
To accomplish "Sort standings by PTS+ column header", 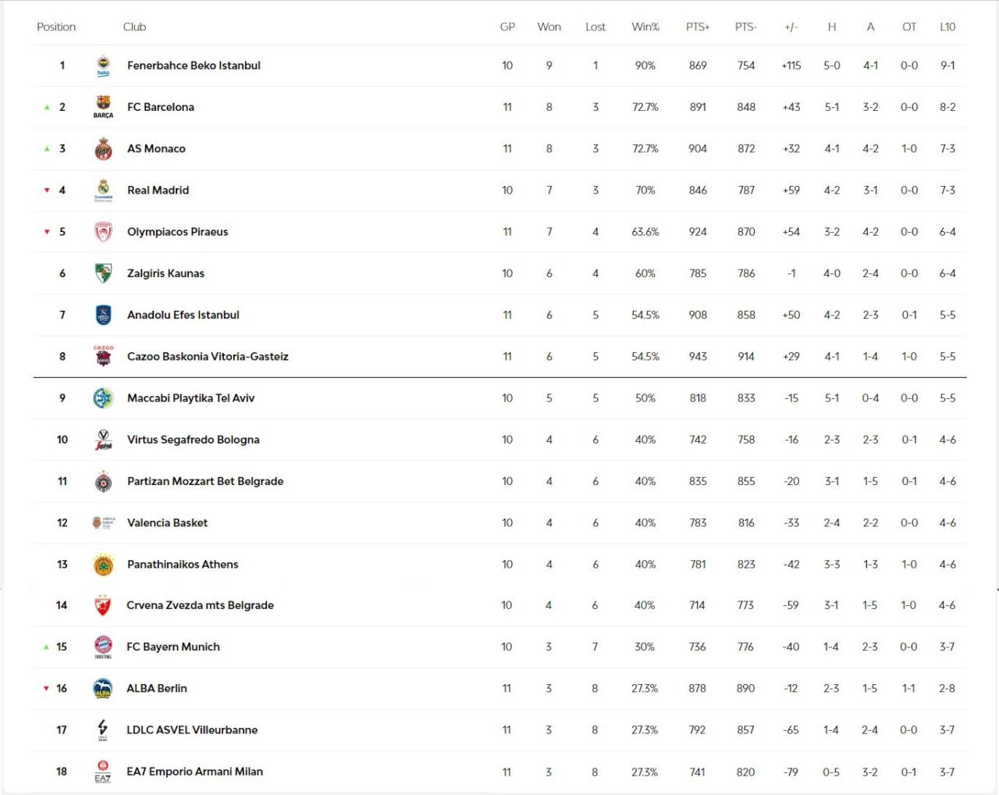I will (698, 27).
